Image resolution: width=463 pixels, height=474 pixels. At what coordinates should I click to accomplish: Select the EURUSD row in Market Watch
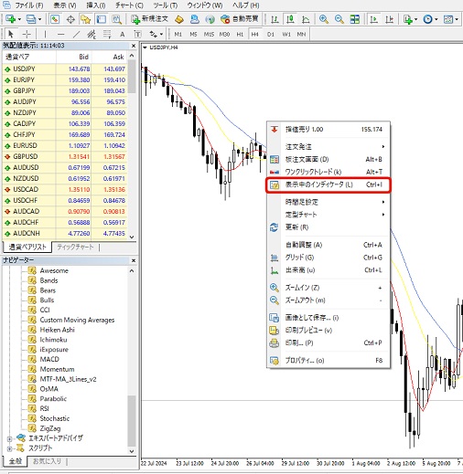pos(65,146)
